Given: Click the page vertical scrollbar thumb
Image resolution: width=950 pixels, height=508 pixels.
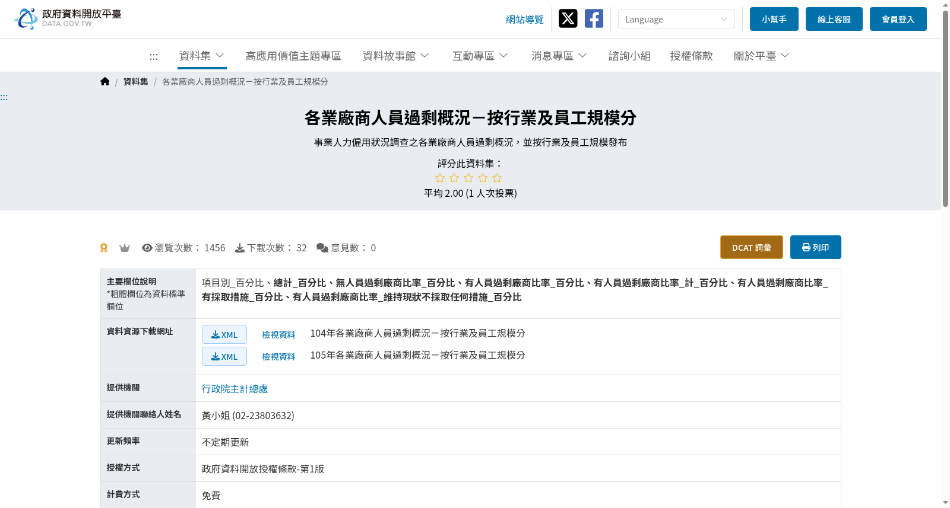Looking at the screenshot, I should click(x=945, y=108).
